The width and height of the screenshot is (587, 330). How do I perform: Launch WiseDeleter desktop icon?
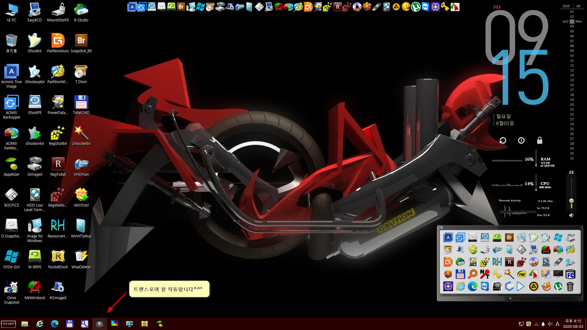tap(81, 259)
